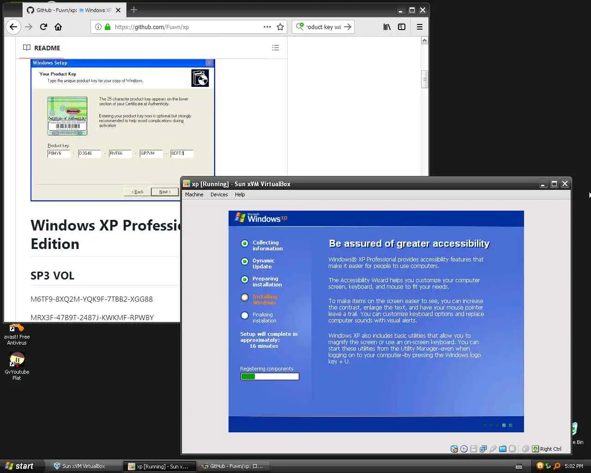Open the VirtualBox Help menu
Image resolution: width=591 pixels, height=473 pixels.
pos(240,194)
